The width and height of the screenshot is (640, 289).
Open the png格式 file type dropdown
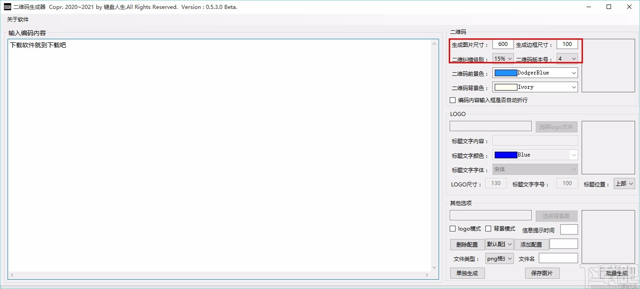(x=499, y=258)
